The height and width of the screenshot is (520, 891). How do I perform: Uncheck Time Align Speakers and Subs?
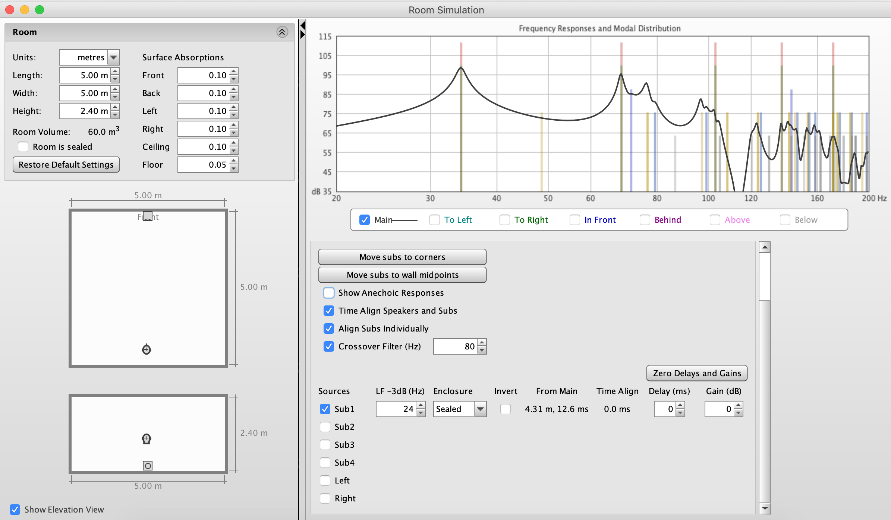tap(329, 311)
